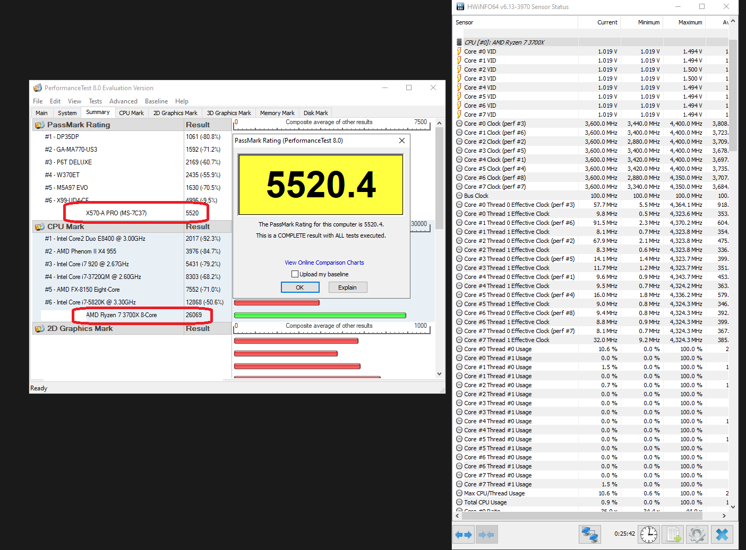Select the #5 - AMD FX-8150 Eight-Core row

[x=132, y=290]
